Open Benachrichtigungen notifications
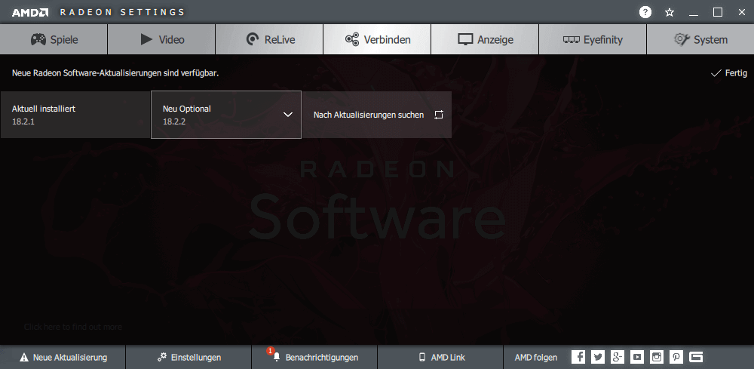 click(315, 358)
